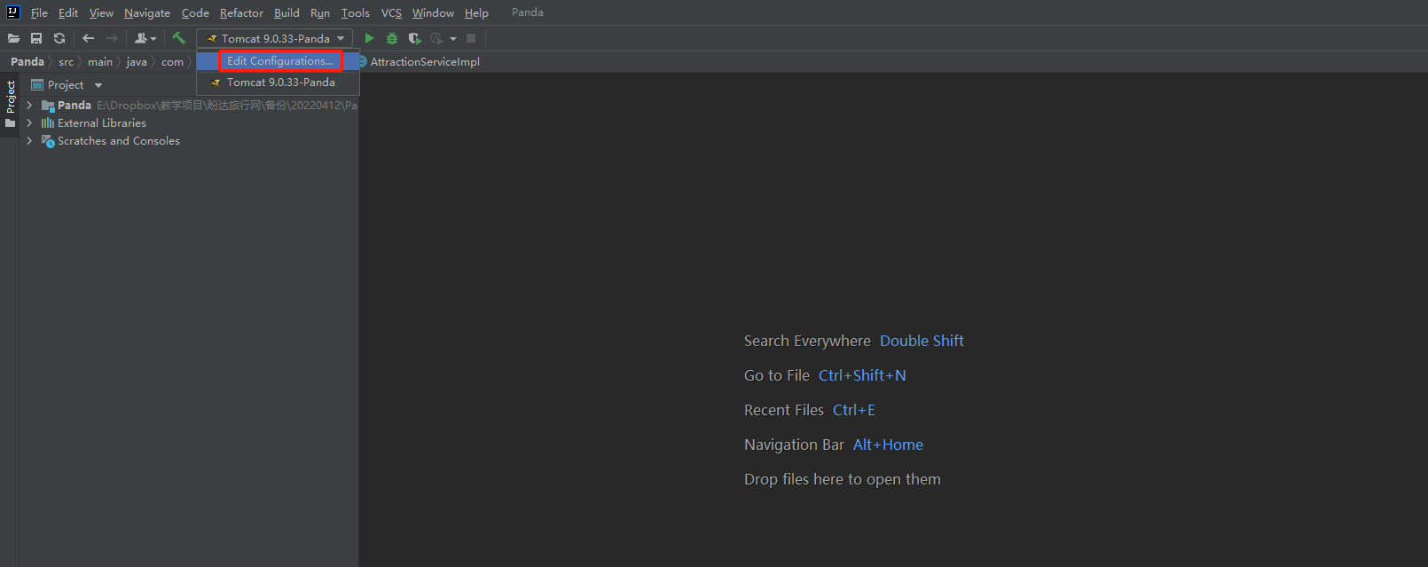Screen dimensions: 1428x567
Task: Click AttractionServiceImpl in the navigation bar
Action: pos(425,61)
